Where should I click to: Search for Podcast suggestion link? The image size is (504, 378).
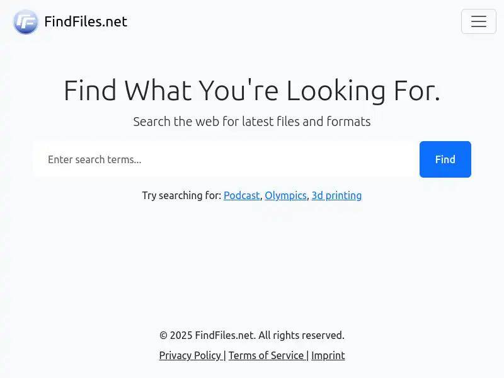coord(242,195)
